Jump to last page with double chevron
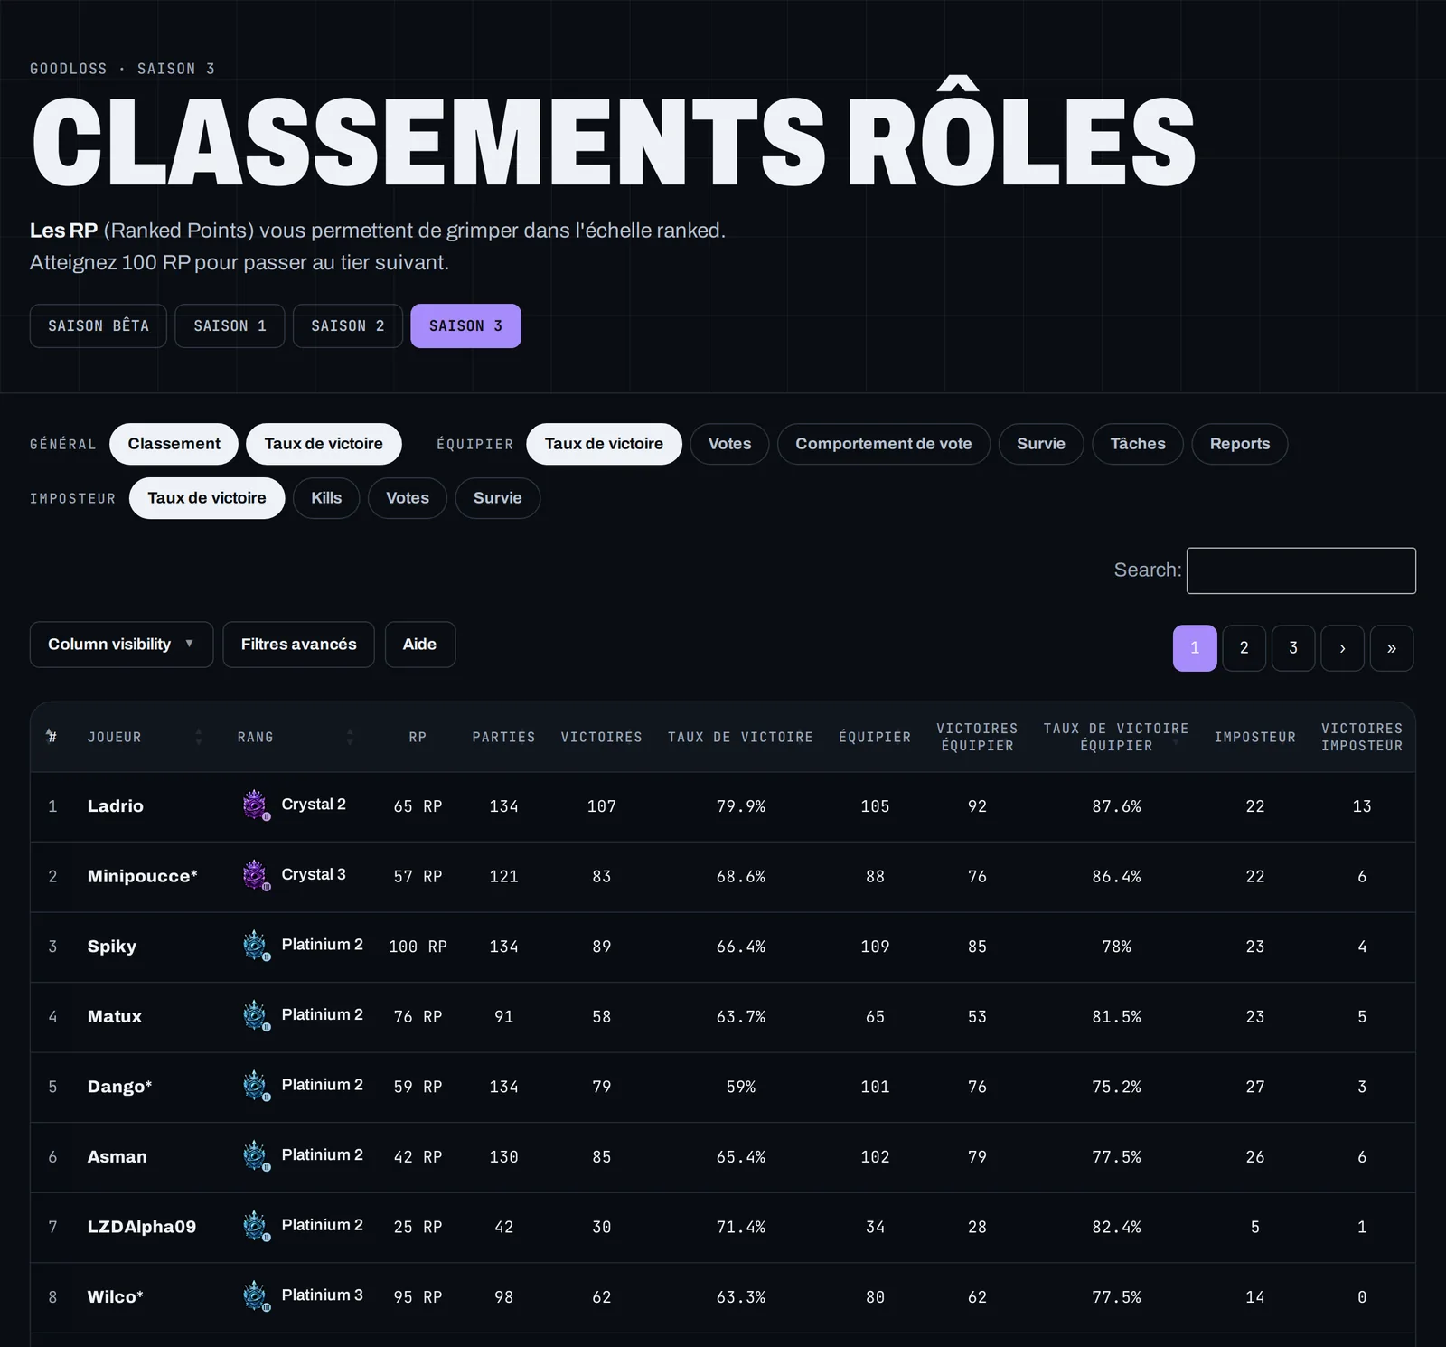The height and width of the screenshot is (1347, 1446). pos(1392,648)
